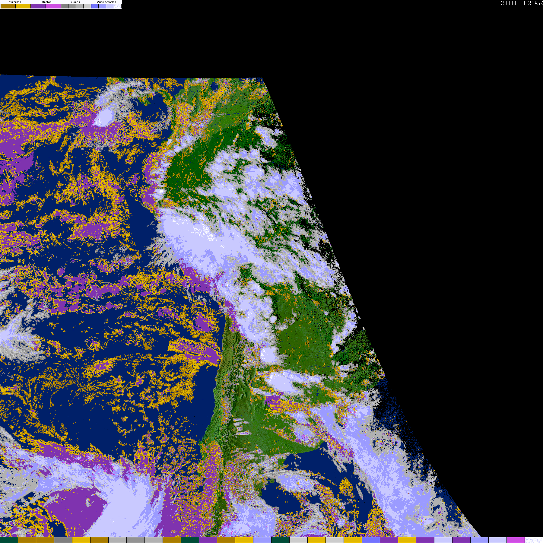Choose the lightest gray Cirros swatch

[x=87, y=6]
